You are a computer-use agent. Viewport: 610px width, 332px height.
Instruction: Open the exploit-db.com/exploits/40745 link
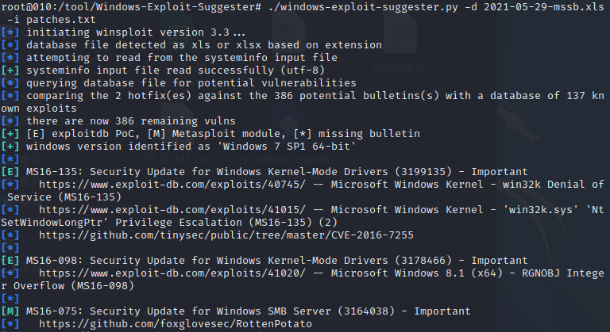click(172, 185)
